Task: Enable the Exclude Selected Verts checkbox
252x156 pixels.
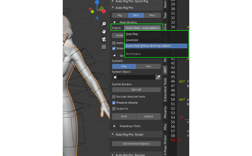Action: [x=114, y=97]
